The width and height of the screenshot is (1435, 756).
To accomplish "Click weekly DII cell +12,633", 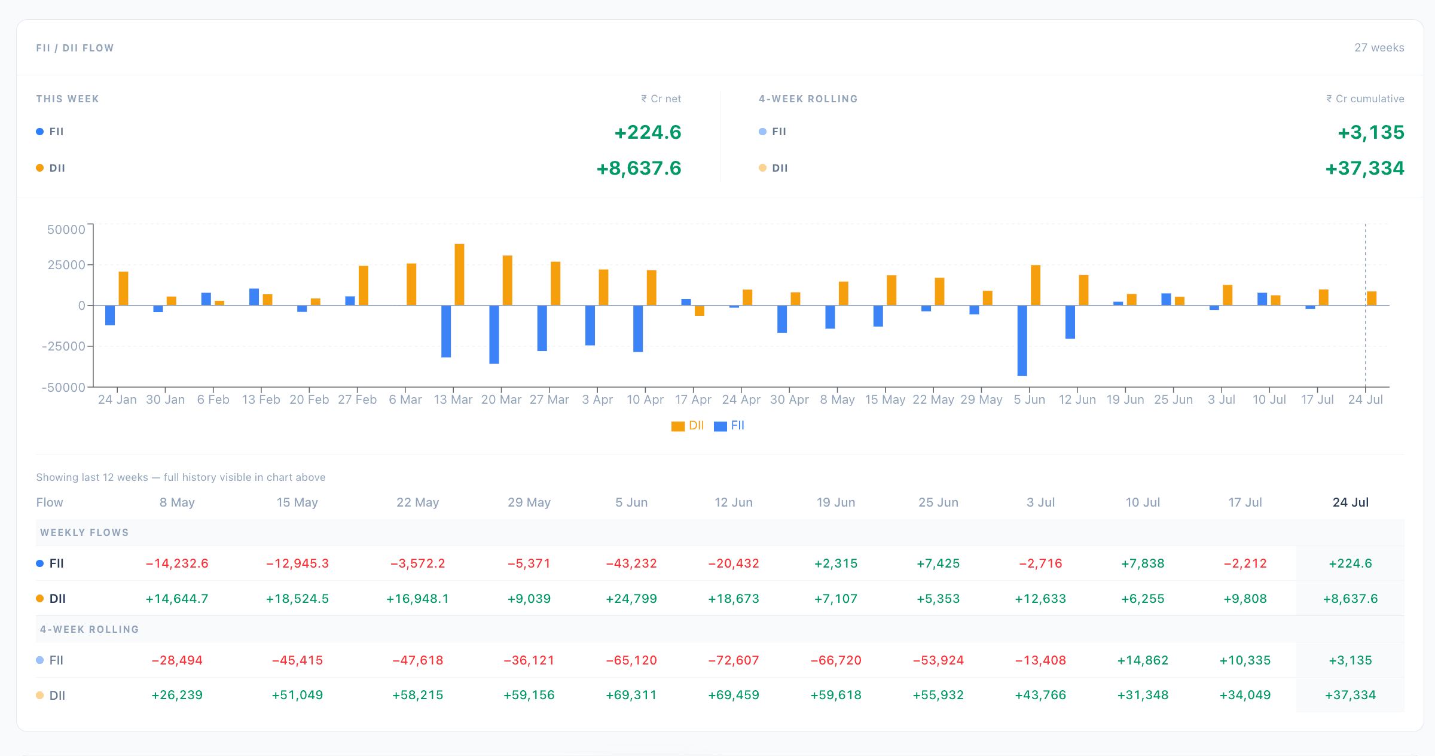I will pos(1040,599).
